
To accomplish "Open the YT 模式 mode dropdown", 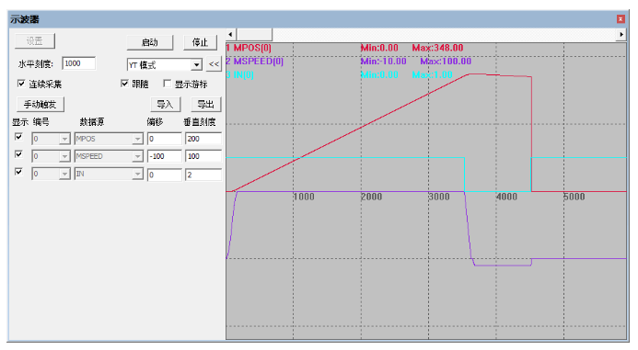I will (165, 65).
